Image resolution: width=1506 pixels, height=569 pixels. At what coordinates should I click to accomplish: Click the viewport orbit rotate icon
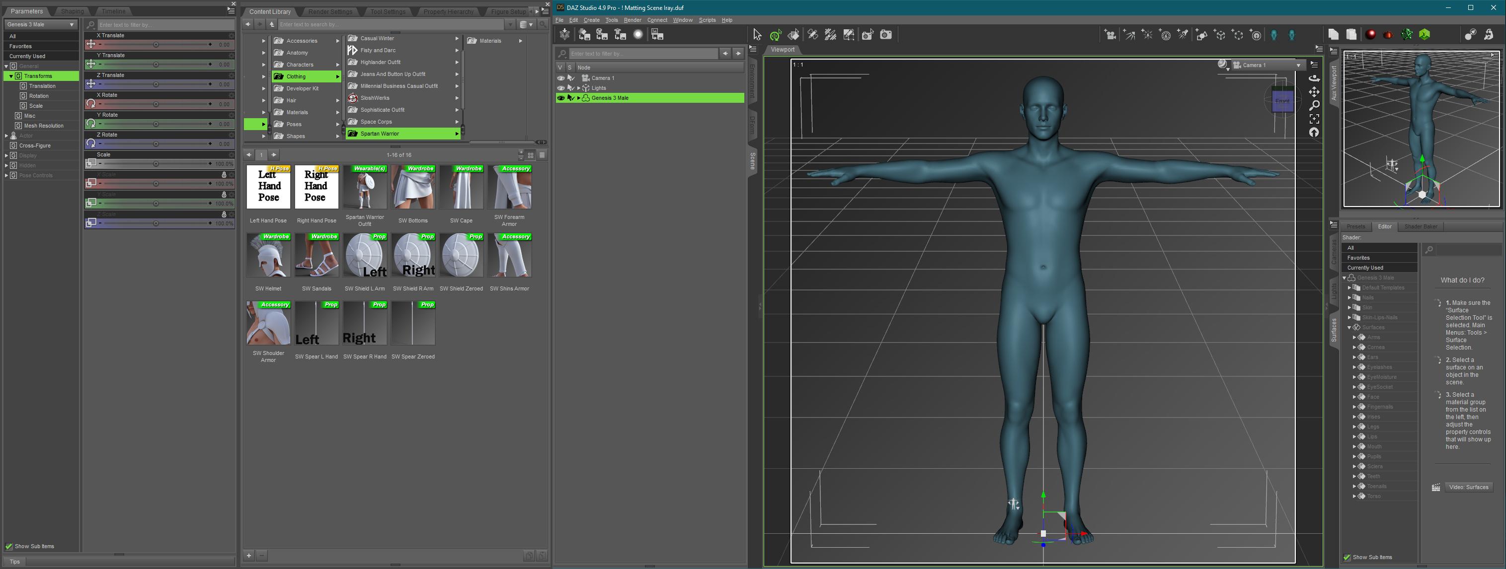(1314, 78)
